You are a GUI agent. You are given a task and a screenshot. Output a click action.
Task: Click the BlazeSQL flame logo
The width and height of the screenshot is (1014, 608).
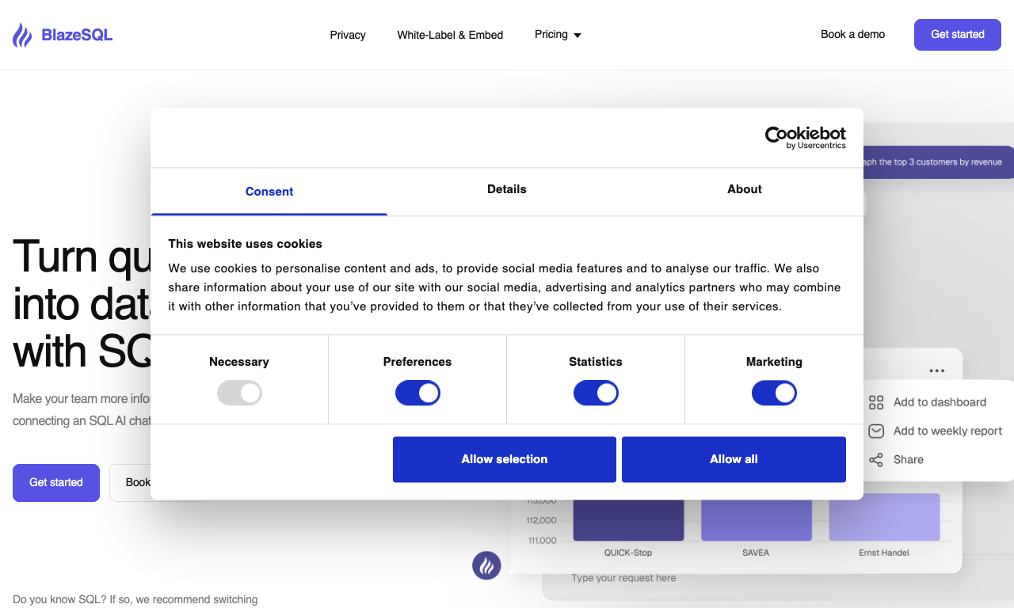(22, 35)
